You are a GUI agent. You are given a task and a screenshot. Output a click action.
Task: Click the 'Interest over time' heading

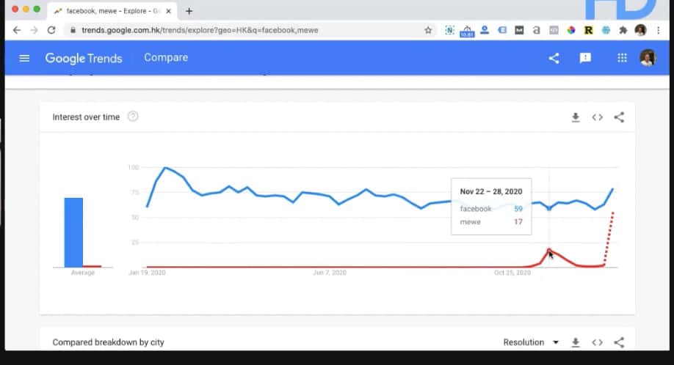[86, 117]
